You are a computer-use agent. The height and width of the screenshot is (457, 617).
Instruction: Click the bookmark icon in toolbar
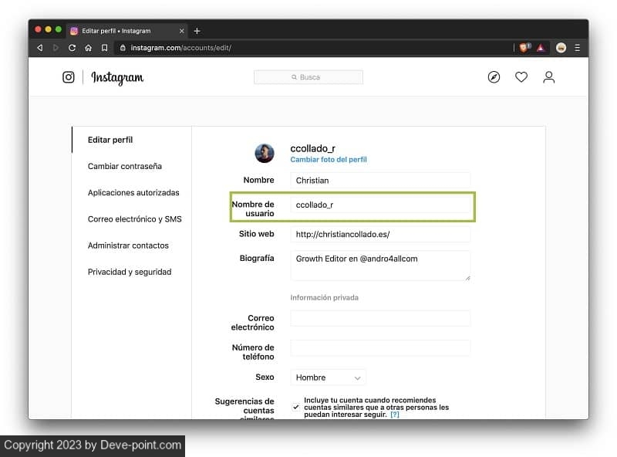[x=104, y=48]
